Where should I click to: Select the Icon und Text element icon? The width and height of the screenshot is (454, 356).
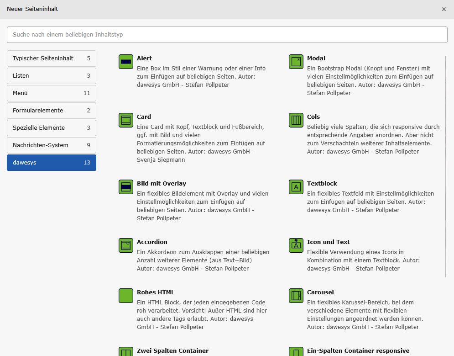pyautogui.click(x=296, y=245)
